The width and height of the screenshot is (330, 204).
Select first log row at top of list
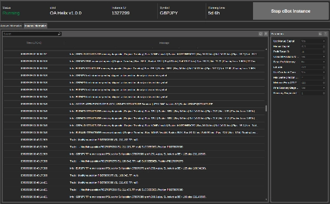coord(134,54)
